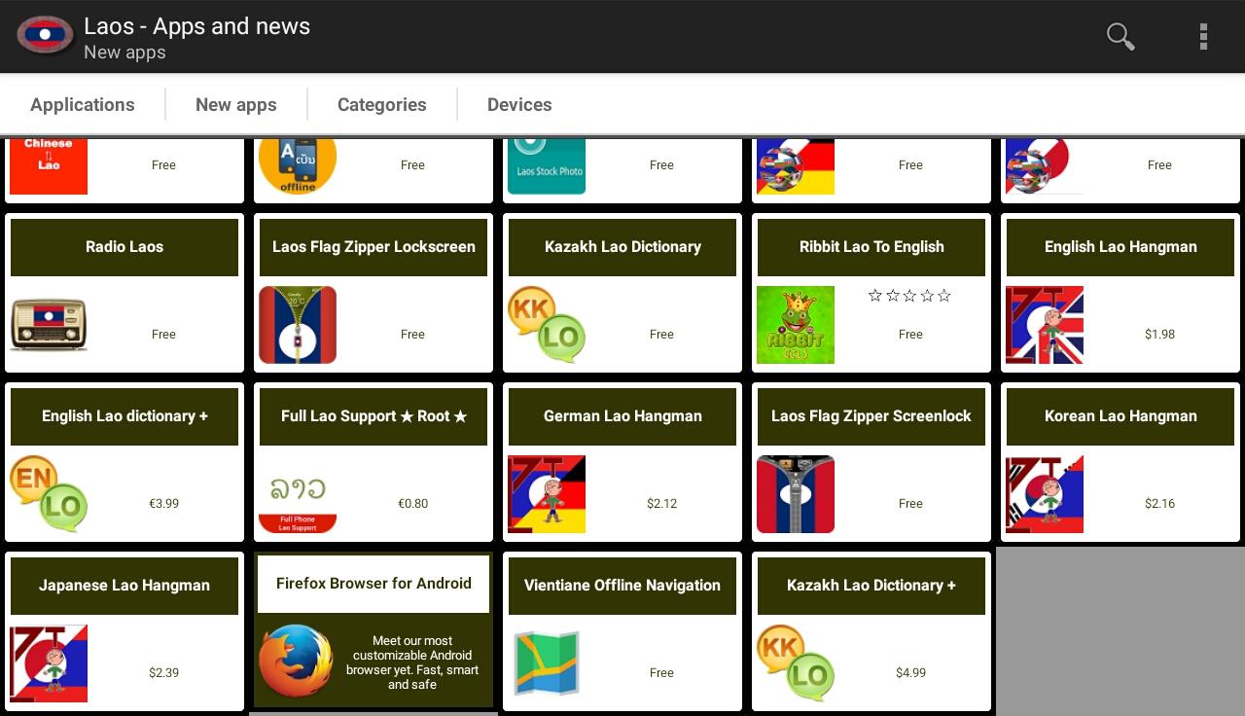This screenshot has width=1245, height=716.
Task: Tap the Free label under Radio Laos
Action: coord(163,335)
